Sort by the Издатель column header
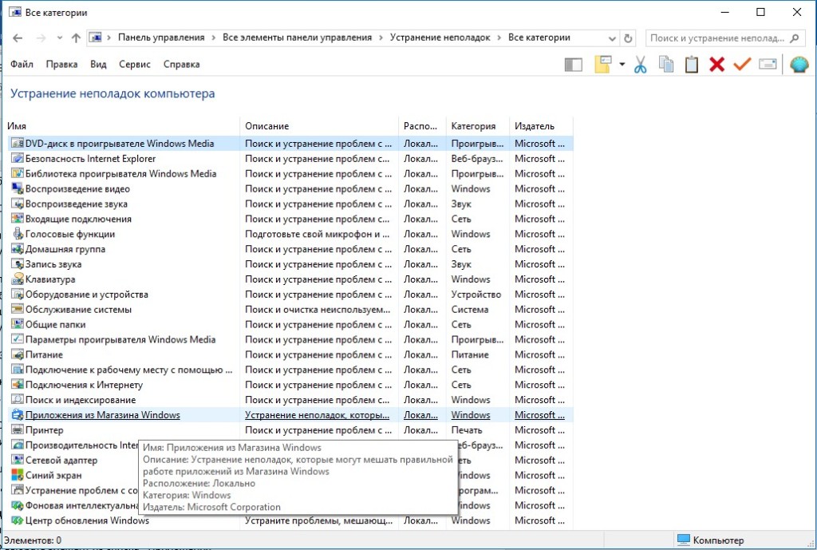Viewport: 817px width, 550px height. 534,126
